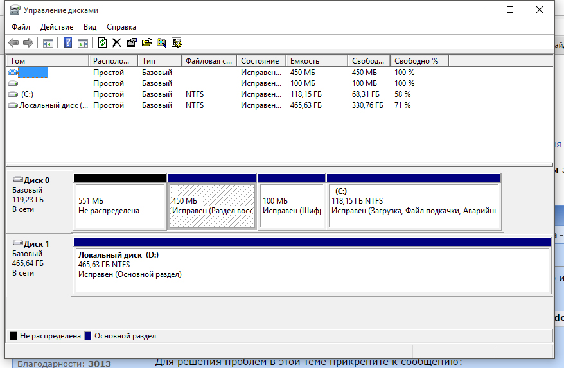Screen dimensions: 564x368
Task: Click 118,15 ГБ capacity cell in list
Action: [x=306, y=94]
